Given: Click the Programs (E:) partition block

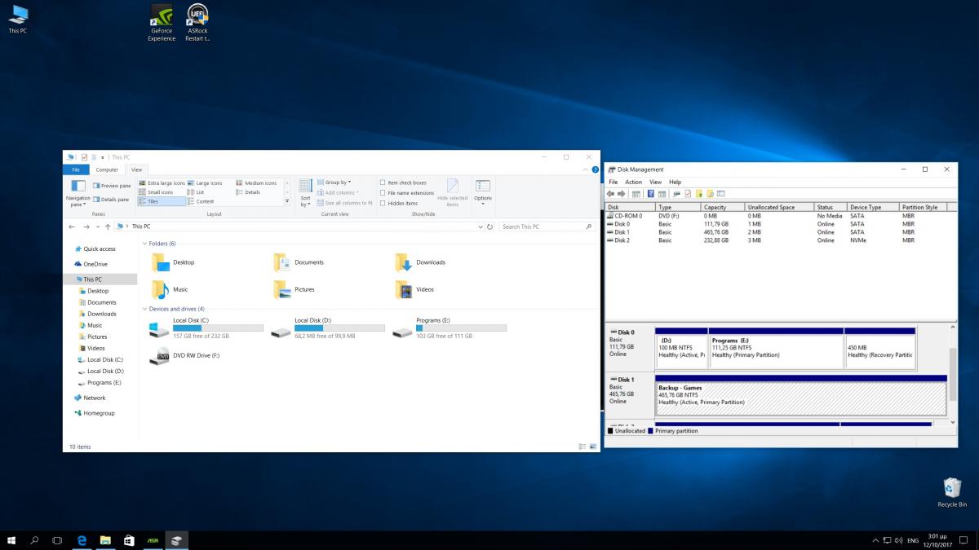Looking at the screenshot, I should click(x=775, y=350).
